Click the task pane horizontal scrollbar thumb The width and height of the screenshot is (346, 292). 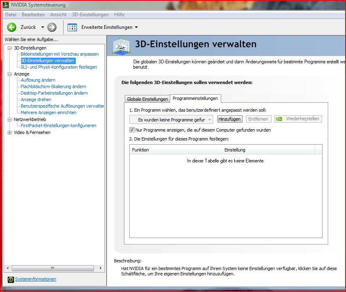click(x=53, y=268)
